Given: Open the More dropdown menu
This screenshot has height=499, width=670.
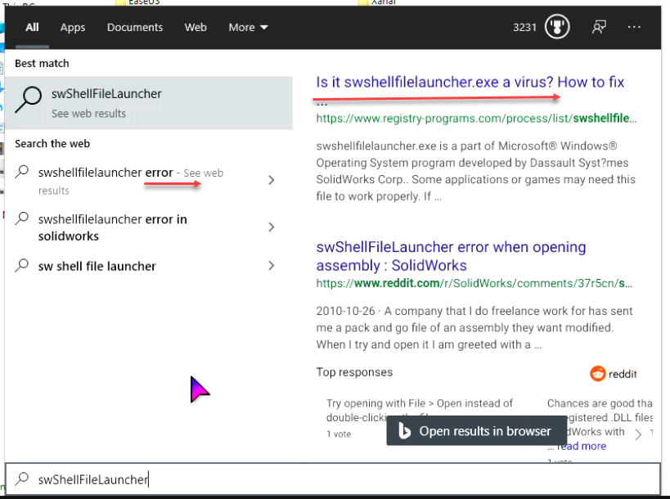Looking at the screenshot, I should tap(248, 27).
